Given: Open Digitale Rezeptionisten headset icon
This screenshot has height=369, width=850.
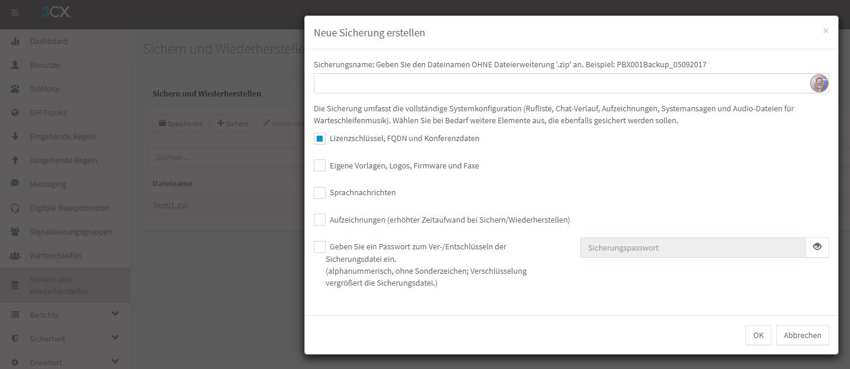Looking at the screenshot, I should point(15,208).
